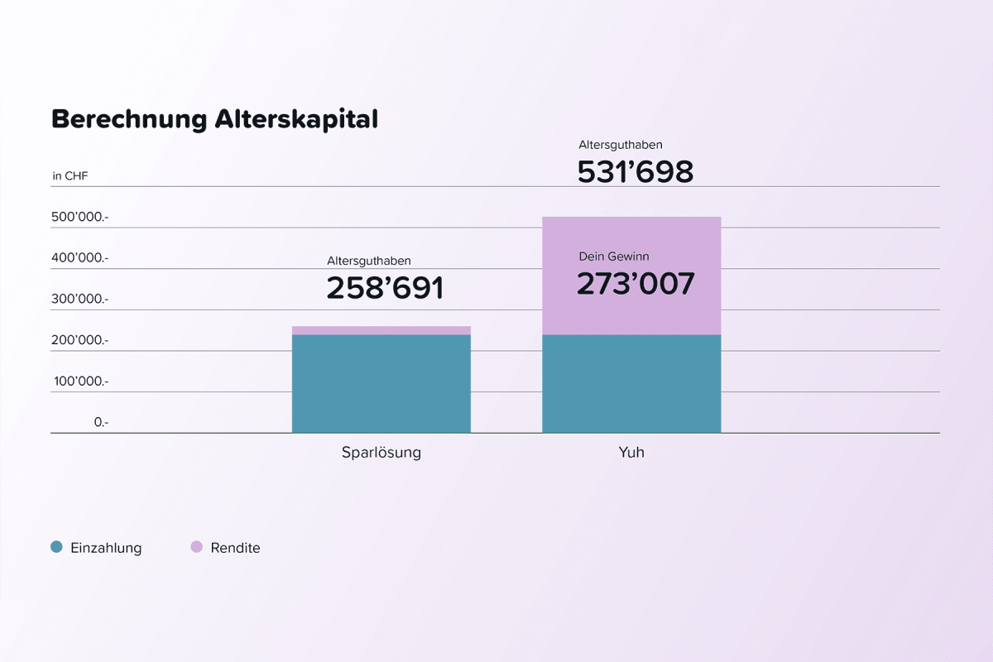This screenshot has height=662, width=993.
Task: Click the teal segment of the Sparlösung bar
Action: [x=381, y=383]
